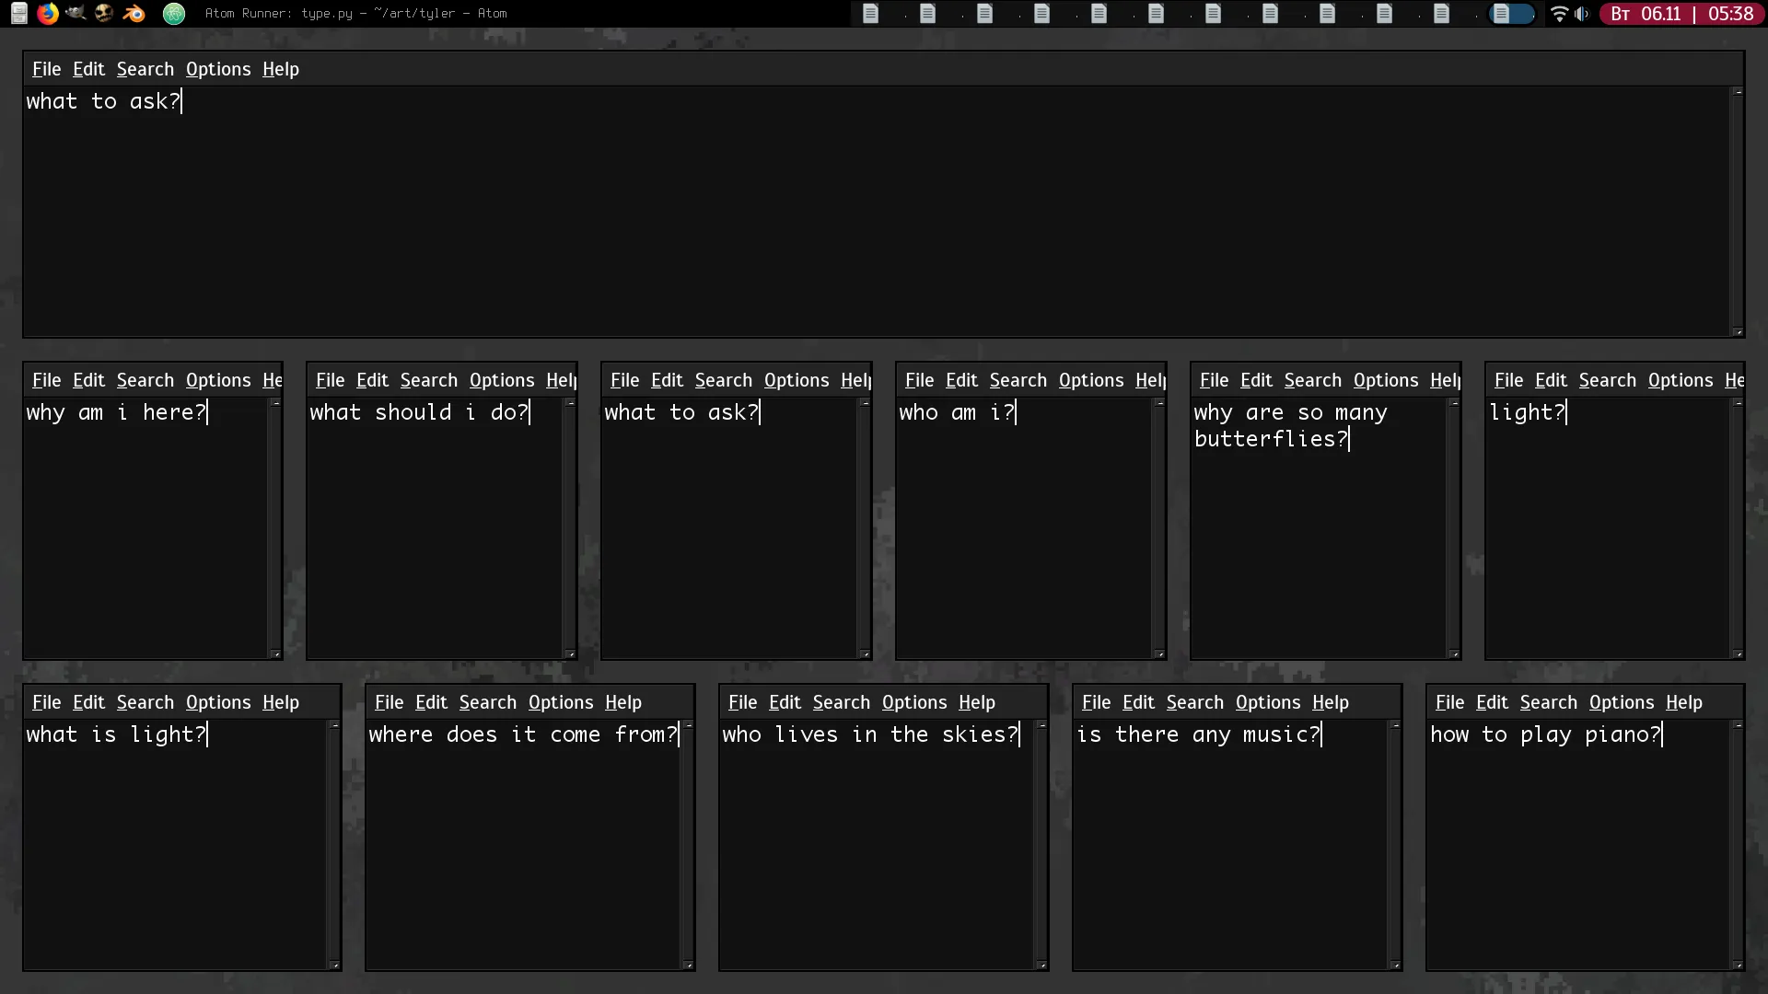Open Search menu in 'what is light?' window
The width and height of the screenshot is (1768, 994).
point(145,702)
